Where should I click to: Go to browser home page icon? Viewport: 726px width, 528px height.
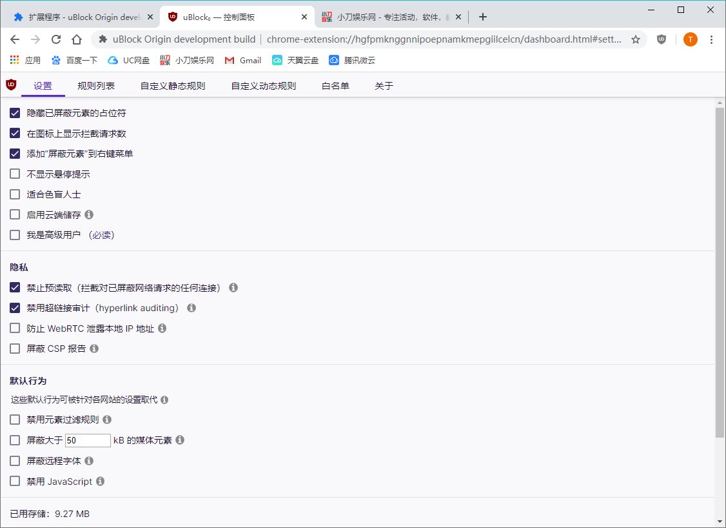click(x=77, y=39)
